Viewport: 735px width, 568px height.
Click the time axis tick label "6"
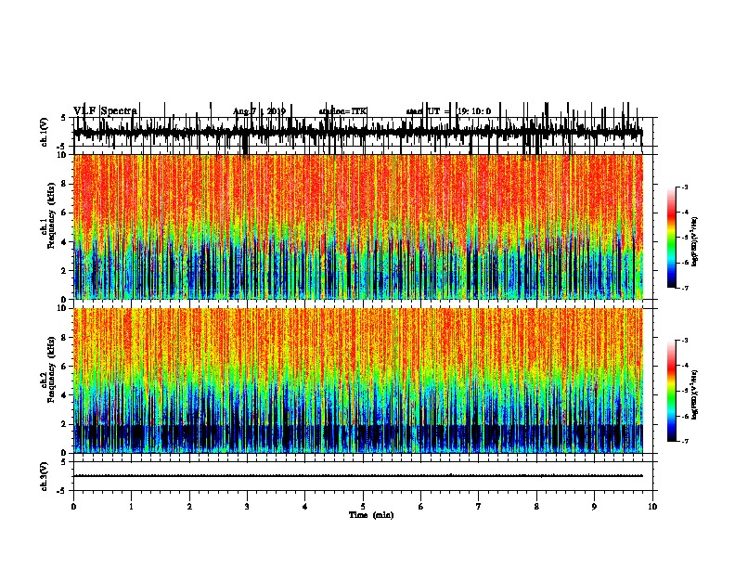click(421, 507)
